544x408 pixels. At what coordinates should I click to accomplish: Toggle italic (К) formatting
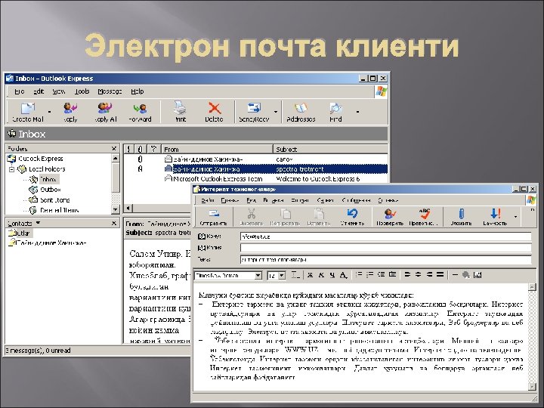click(321, 275)
